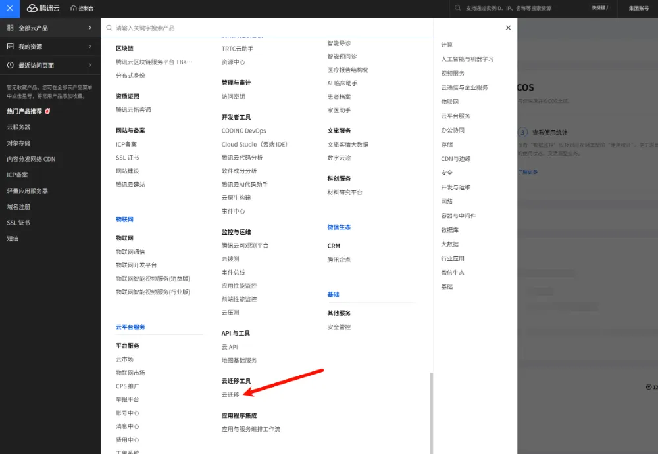The height and width of the screenshot is (454, 658).
Task: Open 地图基础服务 link
Action: tap(240, 360)
